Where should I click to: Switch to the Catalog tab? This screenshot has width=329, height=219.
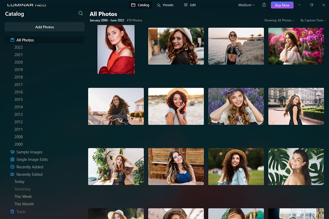tap(140, 5)
